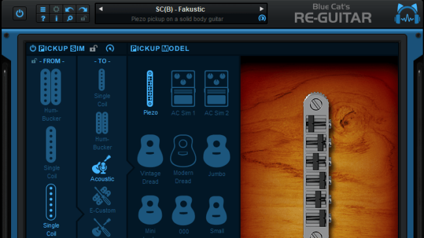The image size is (424, 238).
Task: Choose Acoustic in the TO column
Action: tap(102, 168)
